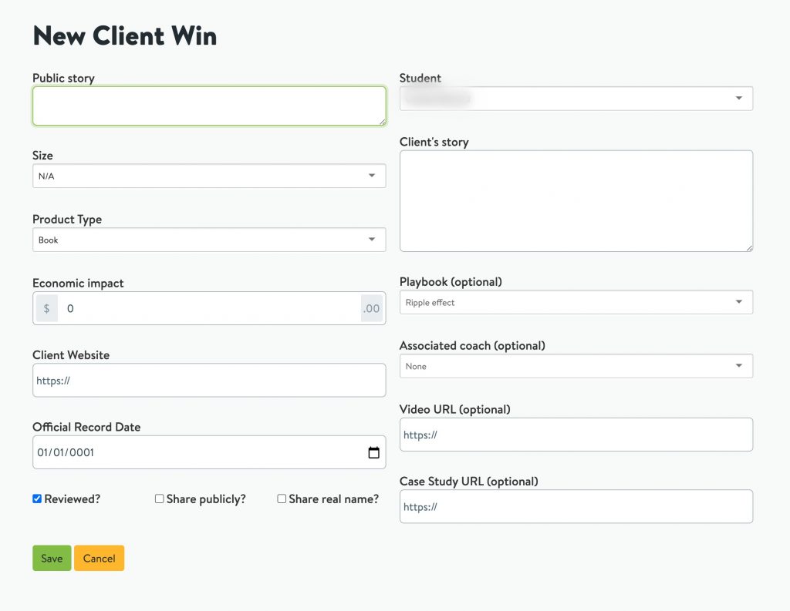Image resolution: width=790 pixels, height=611 pixels.
Task: Click the Playbook dropdown arrow
Action: point(738,302)
